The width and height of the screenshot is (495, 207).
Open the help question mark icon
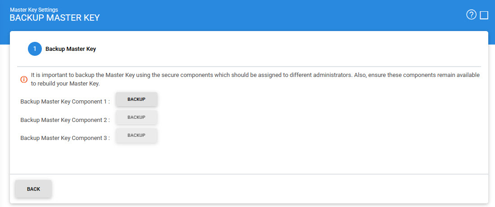pyautogui.click(x=471, y=15)
